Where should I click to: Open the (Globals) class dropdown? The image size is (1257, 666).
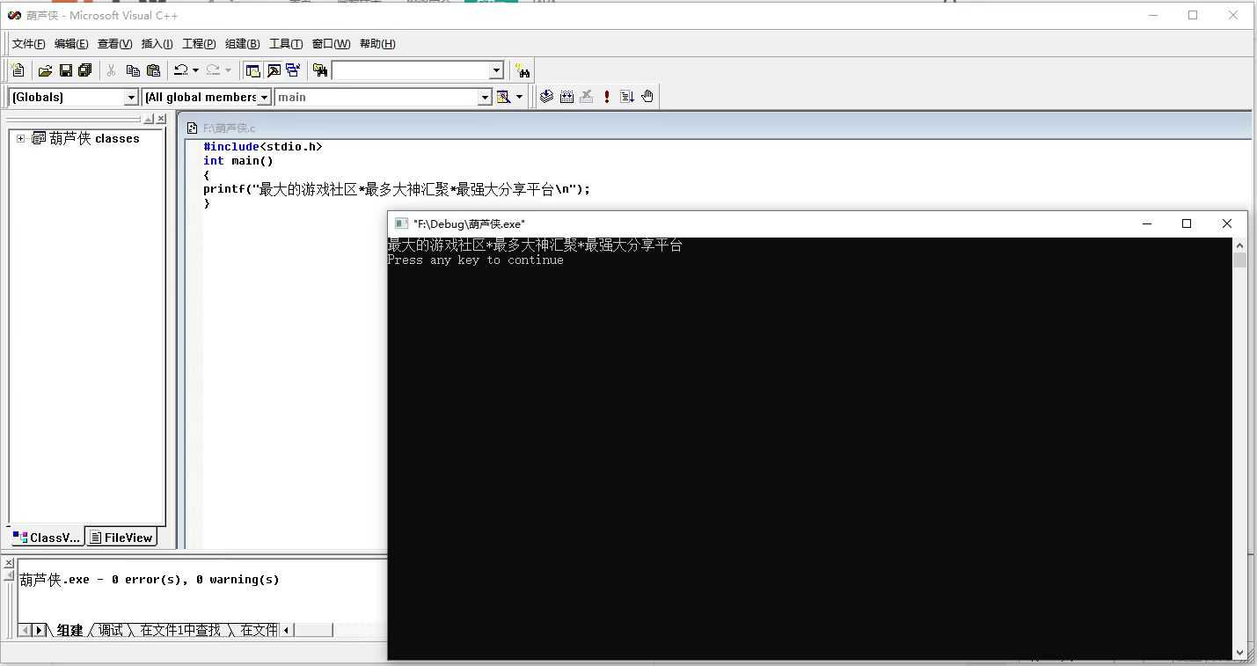coord(131,97)
